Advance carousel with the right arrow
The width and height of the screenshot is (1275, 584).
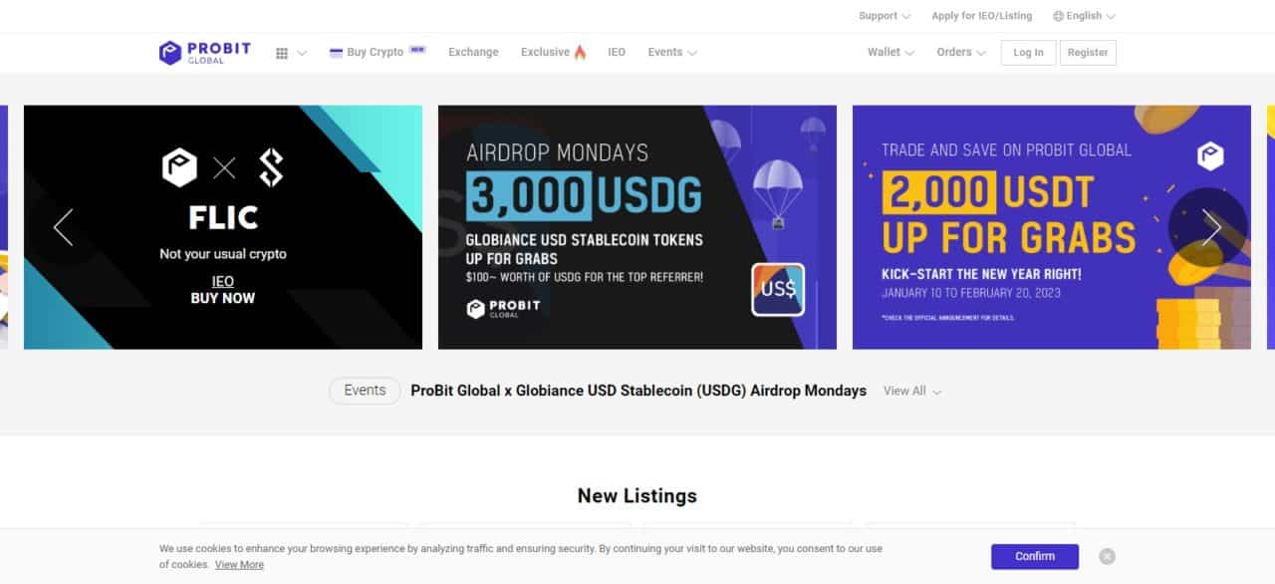point(1209,227)
